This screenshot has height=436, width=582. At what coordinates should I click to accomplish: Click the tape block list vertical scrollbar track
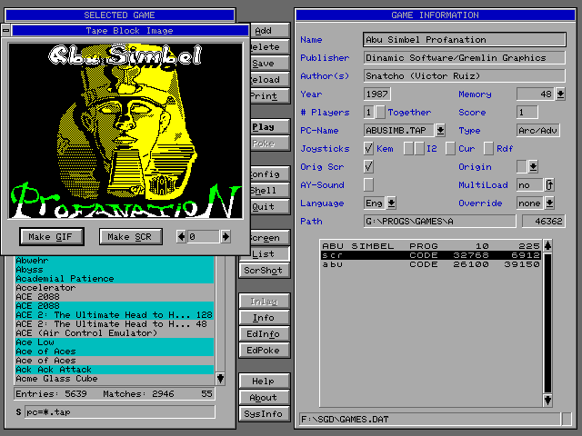(547, 322)
